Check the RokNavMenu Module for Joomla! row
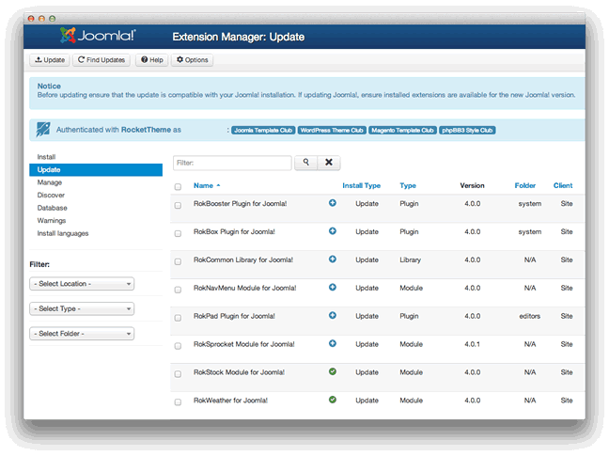609x456 pixels. pyautogui.click(x=178, y=290)
